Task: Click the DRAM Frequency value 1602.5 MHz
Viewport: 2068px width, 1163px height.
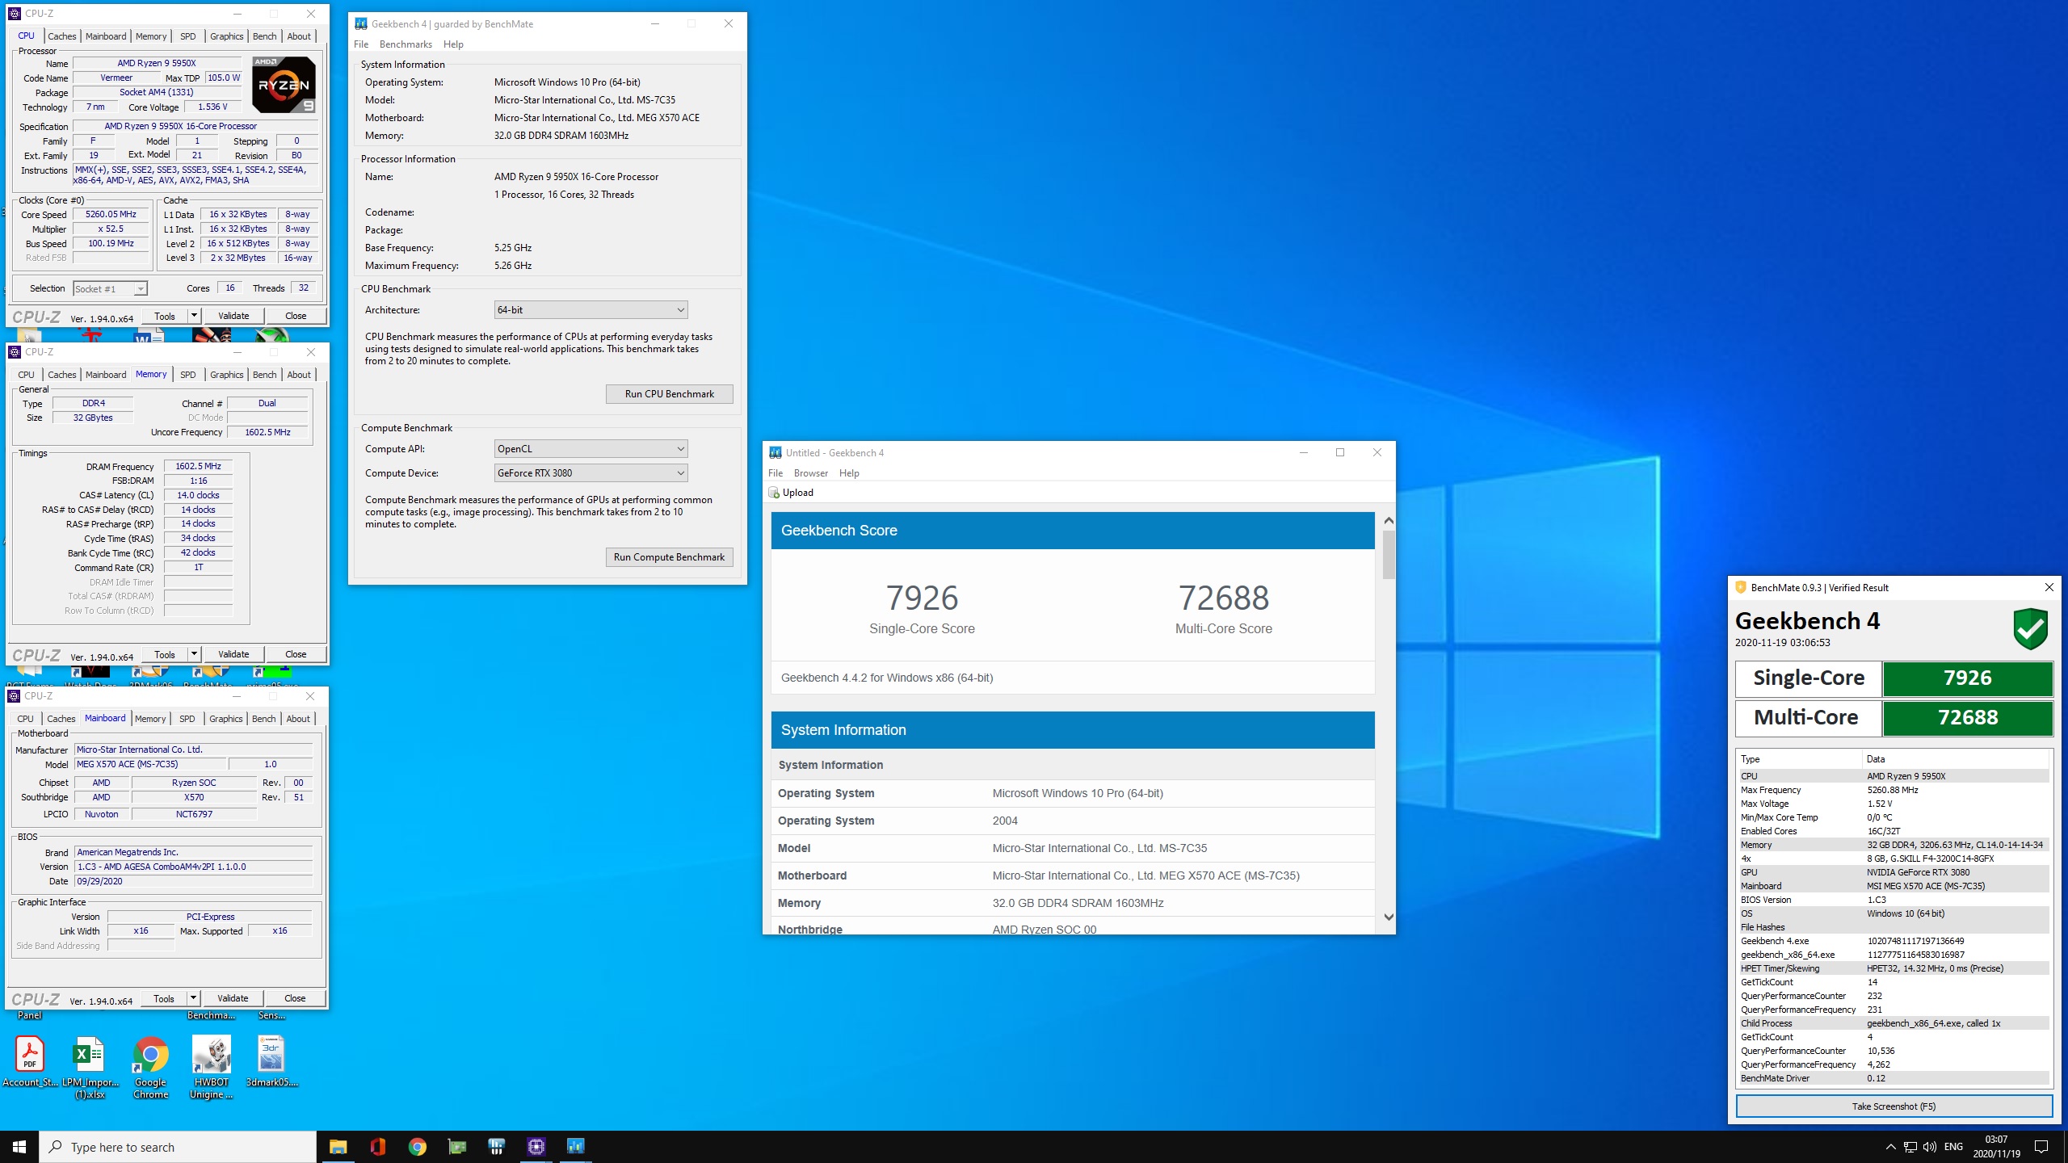Action: (198, 467)
